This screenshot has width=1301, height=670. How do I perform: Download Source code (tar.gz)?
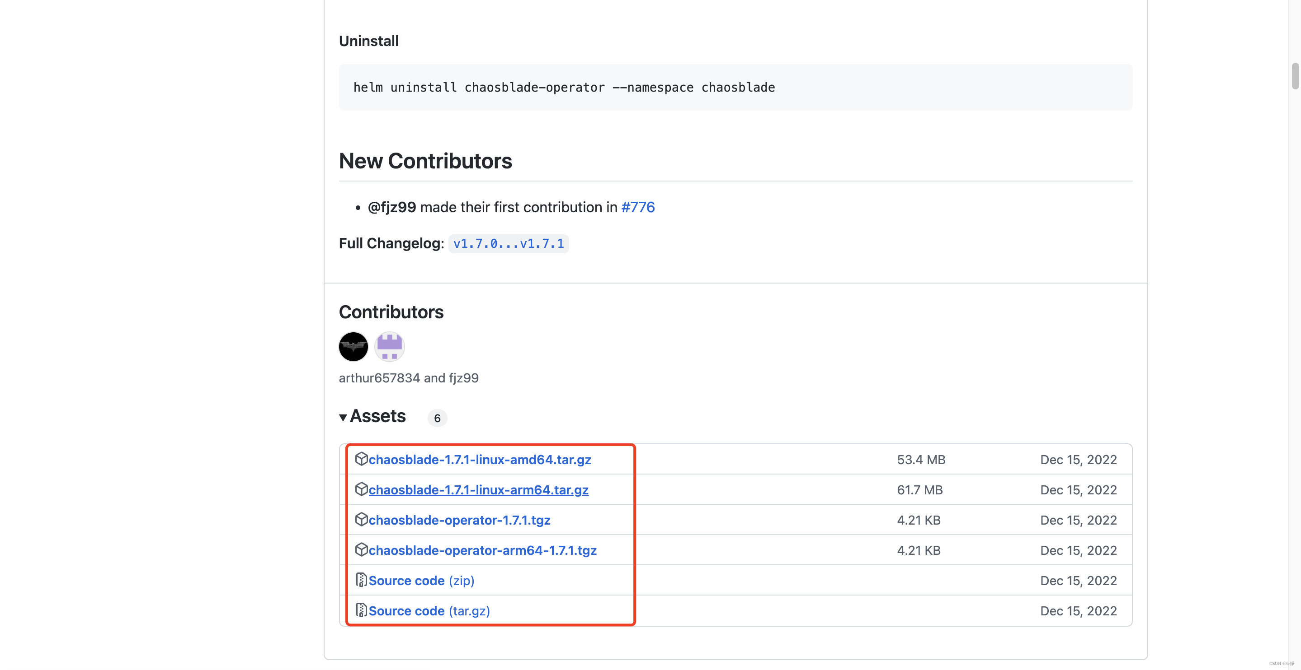tap(429, 611)
